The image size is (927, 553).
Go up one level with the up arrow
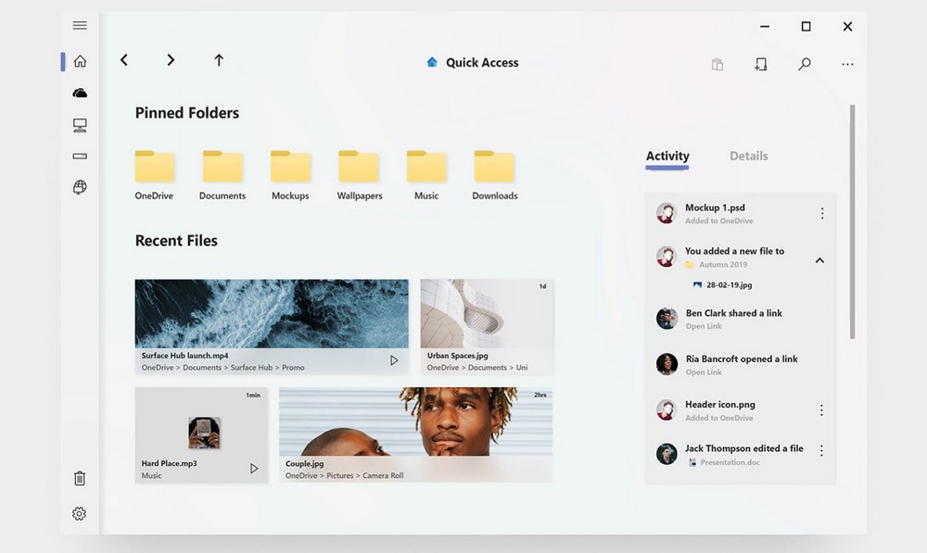(x=219, y=60)
